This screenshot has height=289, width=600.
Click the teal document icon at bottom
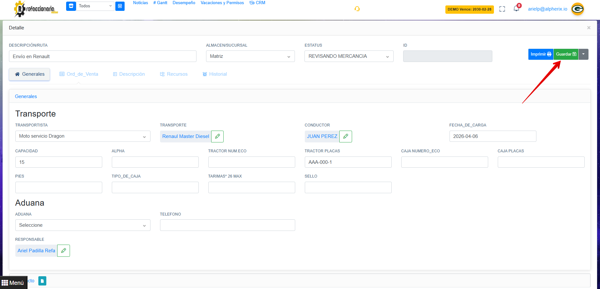point(42,281)
